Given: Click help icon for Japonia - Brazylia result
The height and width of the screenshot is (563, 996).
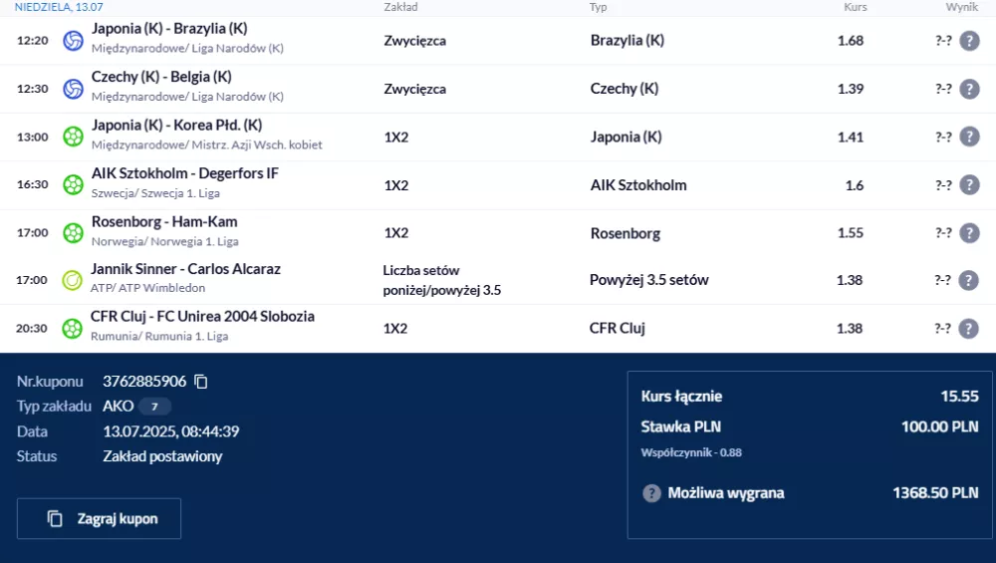Looking at the screenshot, I should (x=969, y=41).
